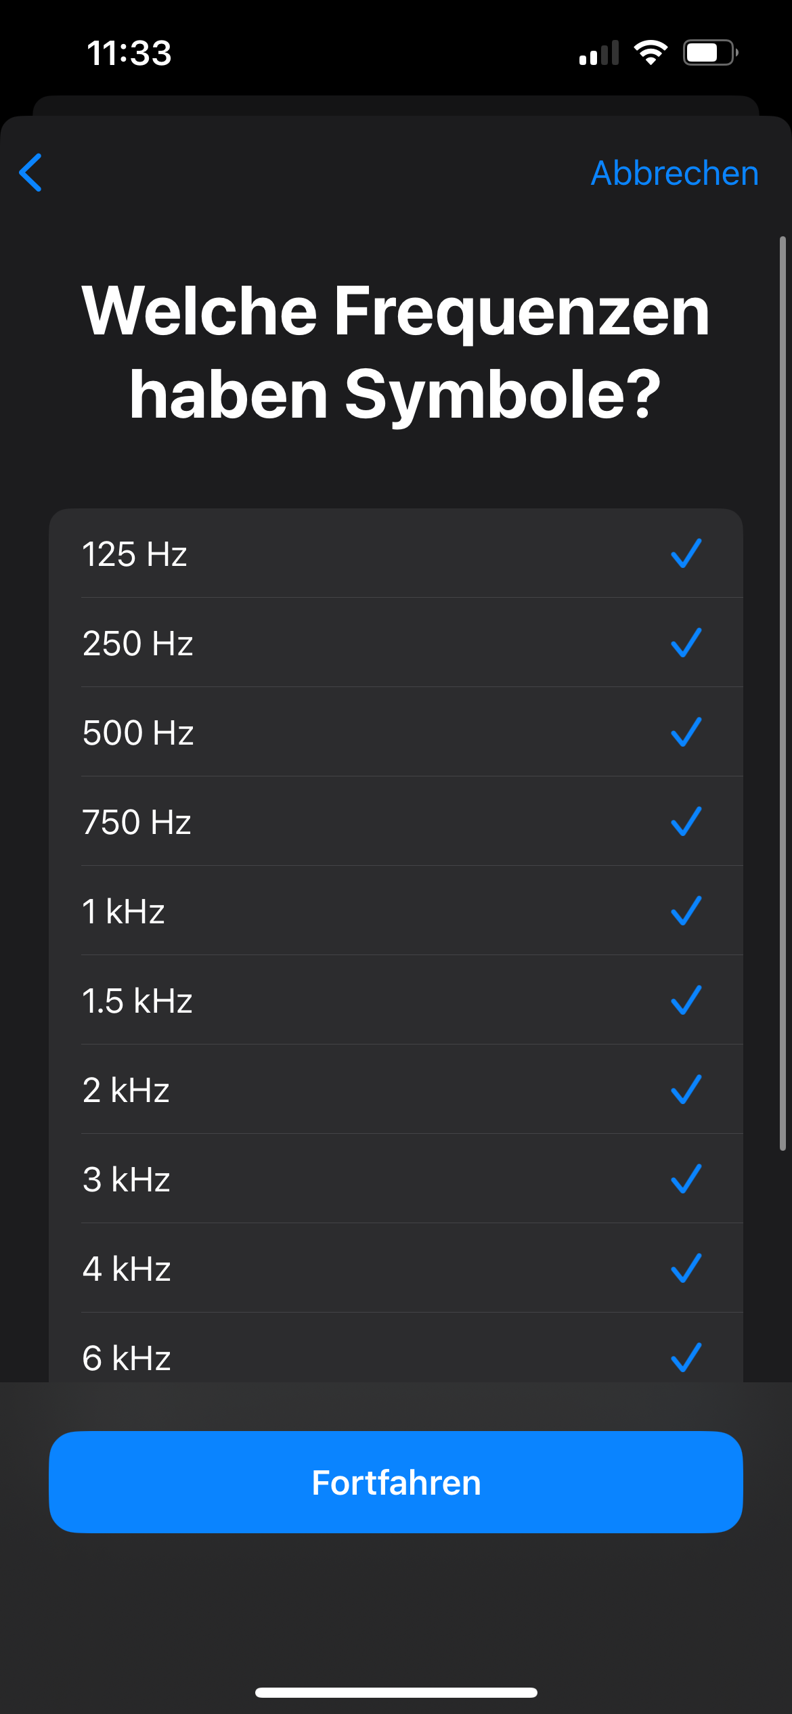This screenshot has width=792, height=1714.
Task: Toggle the 750 Hz checkmark
Action: click(686, 822)
